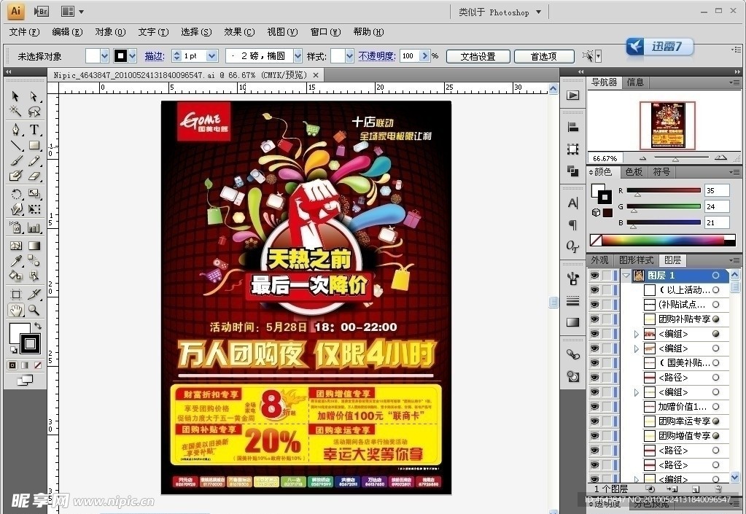
Task: Open the 对象(O) menu
Action: point(110,32)
